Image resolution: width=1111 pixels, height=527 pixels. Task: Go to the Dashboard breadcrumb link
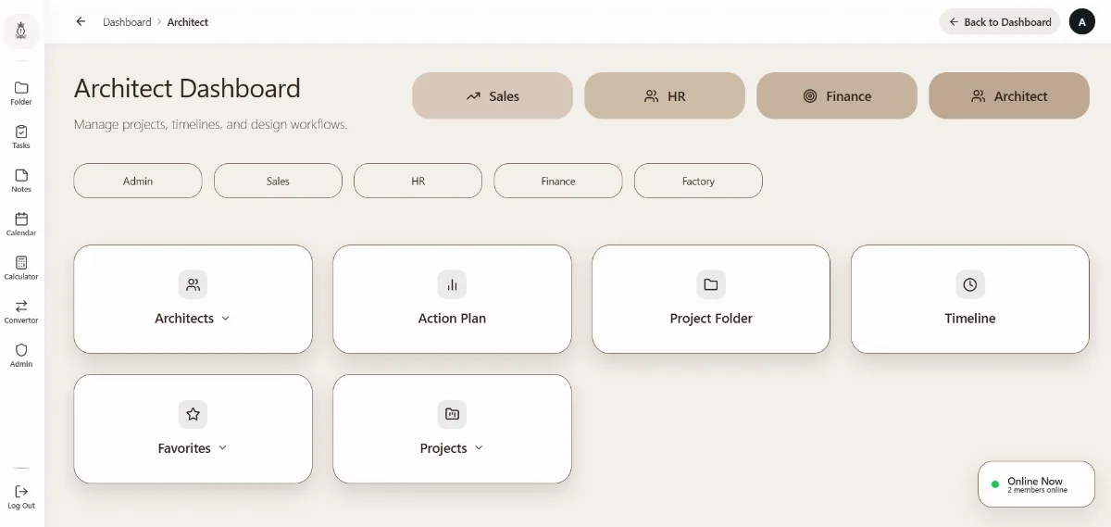[127, 21]
